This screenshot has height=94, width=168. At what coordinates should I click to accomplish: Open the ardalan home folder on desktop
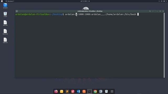tap(5, 6)
